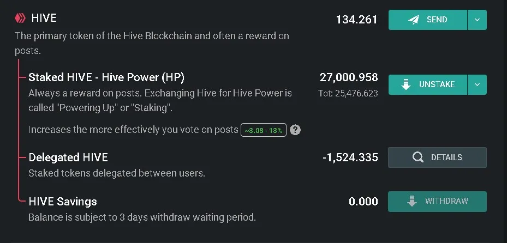Open Delegated HIVE DETAILS button
507x243 pixels.
click(x=437, y=157)
